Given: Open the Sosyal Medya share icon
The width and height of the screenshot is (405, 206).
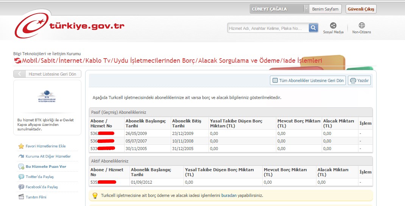Looking at the screenshot, I should tap(333, 26).
